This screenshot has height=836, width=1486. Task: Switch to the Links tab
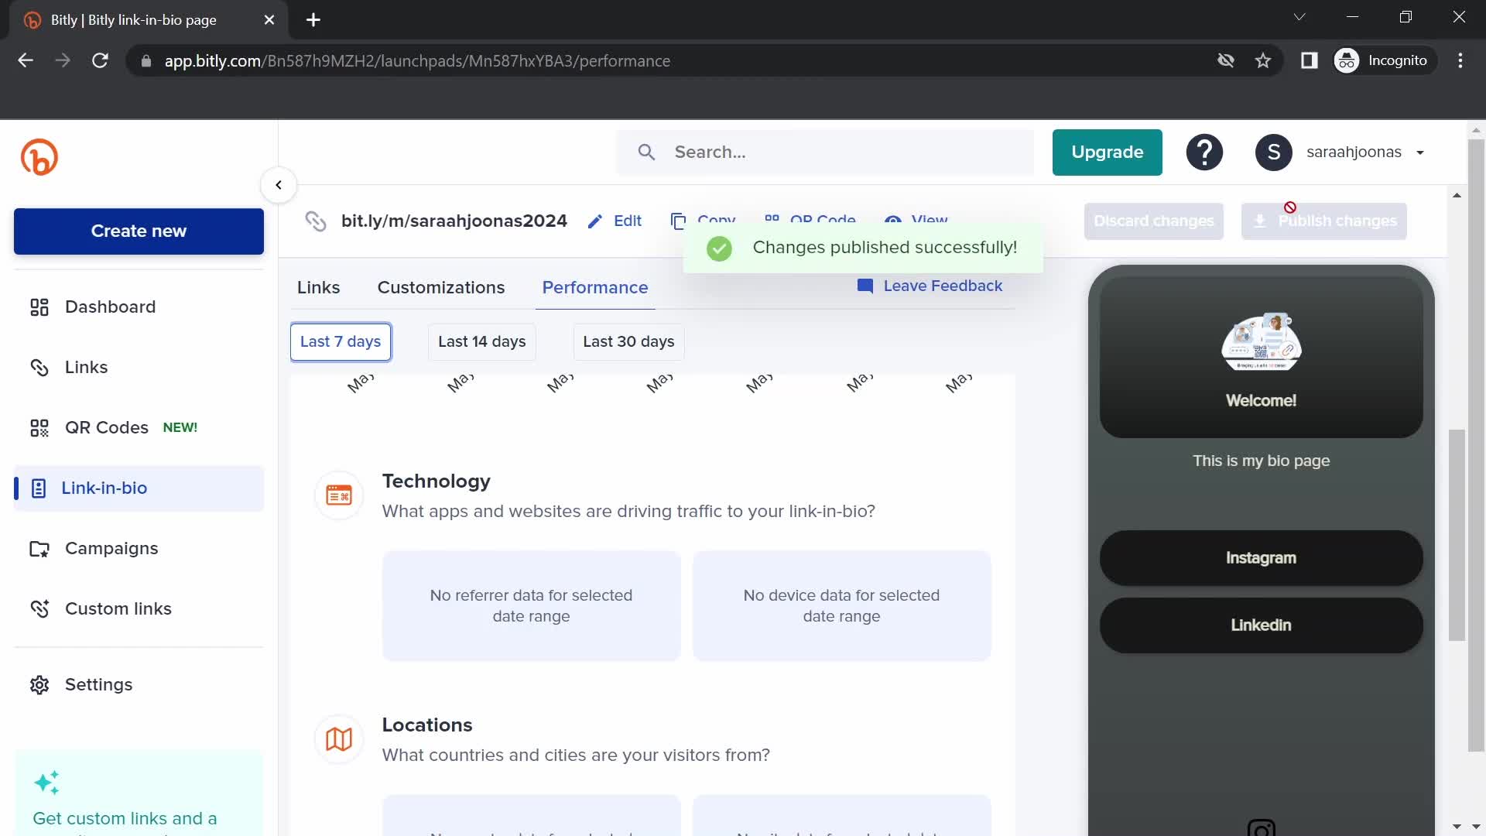pos(318,288)
